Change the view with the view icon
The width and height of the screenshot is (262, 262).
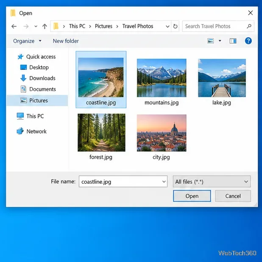tap(210, 41)
